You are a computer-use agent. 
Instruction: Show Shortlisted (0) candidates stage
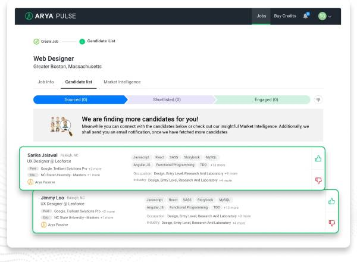(x=170, y=99)
